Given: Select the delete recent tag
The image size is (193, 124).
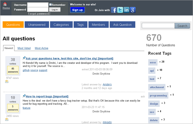Looking at the screenshot, I should (x=154, y=120).
